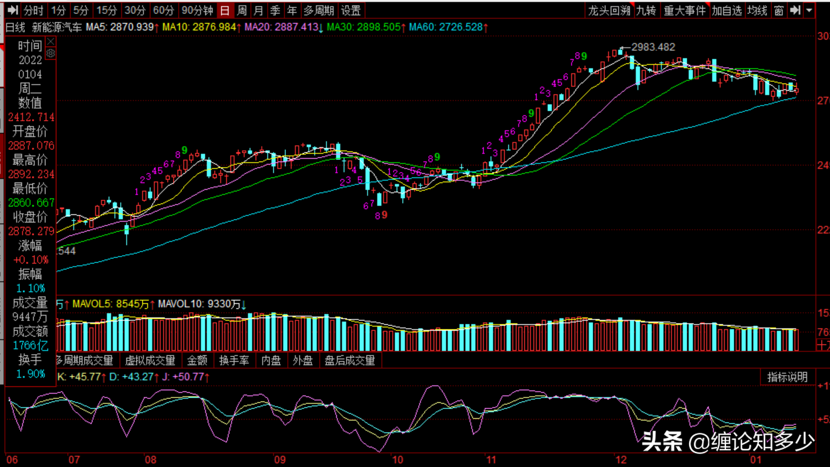The height and width of the screenshot is (467, 830).
Task: Click the 新能源汽车 index name
Action: [x=57, y=27]
